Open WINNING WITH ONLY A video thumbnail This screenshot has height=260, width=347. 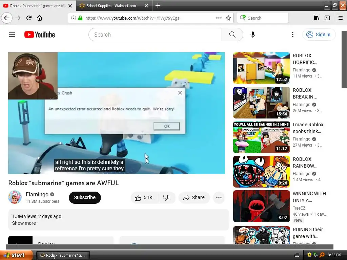[261, 206]
